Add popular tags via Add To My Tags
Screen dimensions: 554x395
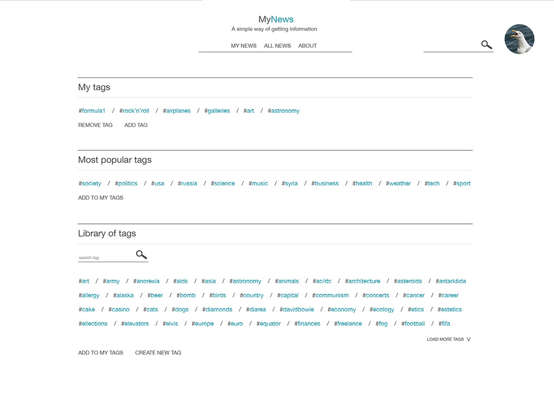pos(101,197)
